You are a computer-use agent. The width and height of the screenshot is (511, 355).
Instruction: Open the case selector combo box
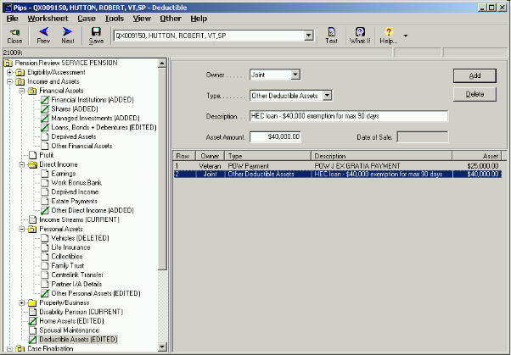coord(309,36)
